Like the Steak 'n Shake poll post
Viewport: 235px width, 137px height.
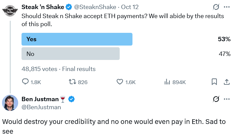point(125,82)
